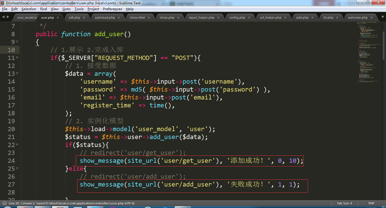
Task: Close the user.php tab
Action: tap(58, 18)
